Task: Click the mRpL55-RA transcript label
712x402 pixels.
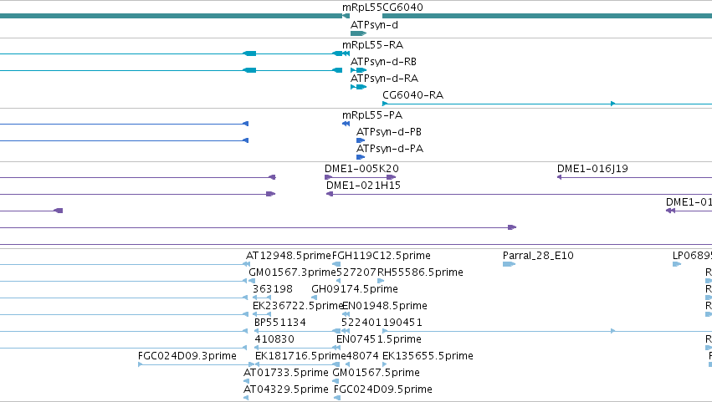Action: click(373, 45)
